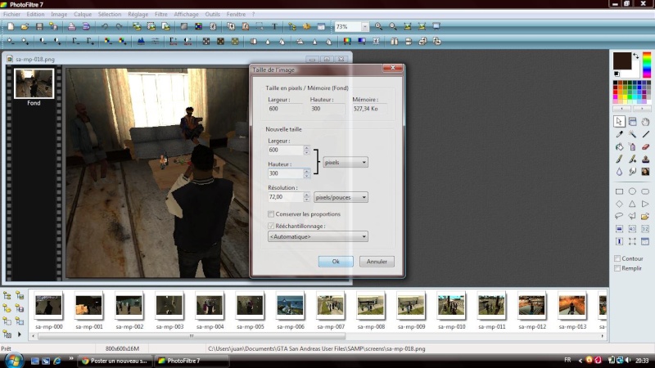Click the Open file folder icon
The height and width of the screenshot is (368, 655).
(x=25, y=26)
